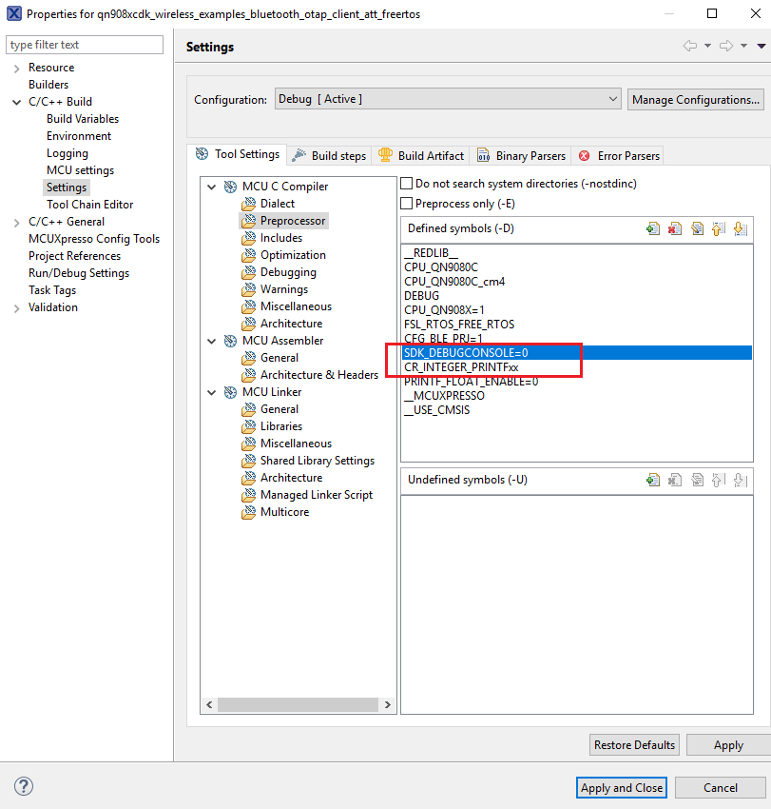The image size is (771, 809).
Task: Select the CPU_QN9080C_cm4 symbol
Action: 454,282
